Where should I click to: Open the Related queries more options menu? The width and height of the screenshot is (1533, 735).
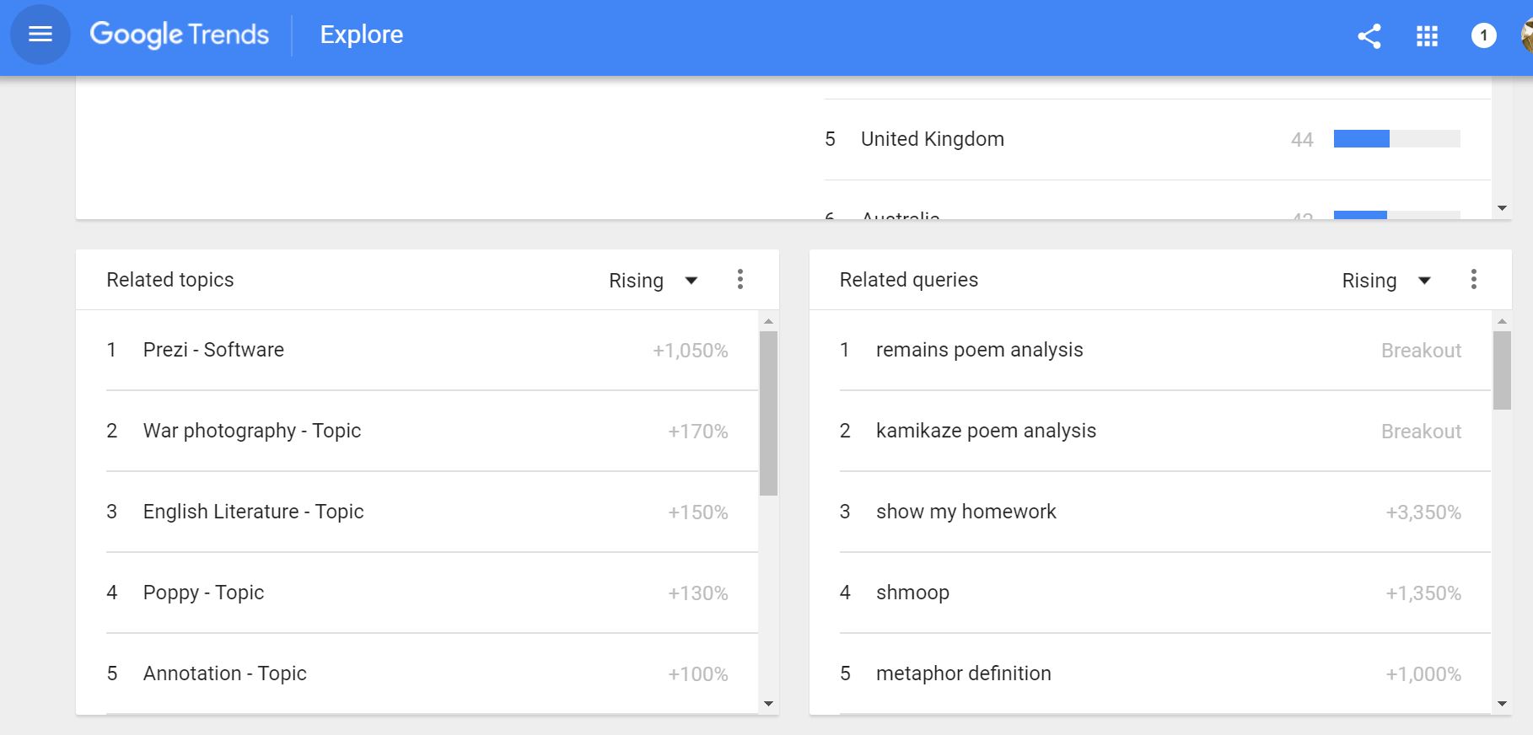click(x=1473, y=280)
